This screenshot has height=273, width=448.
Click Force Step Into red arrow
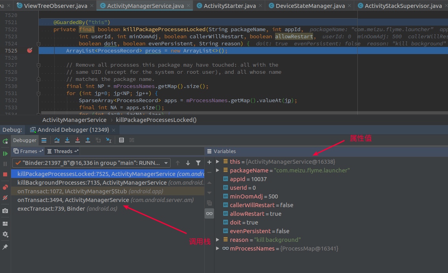coord(78,140)
